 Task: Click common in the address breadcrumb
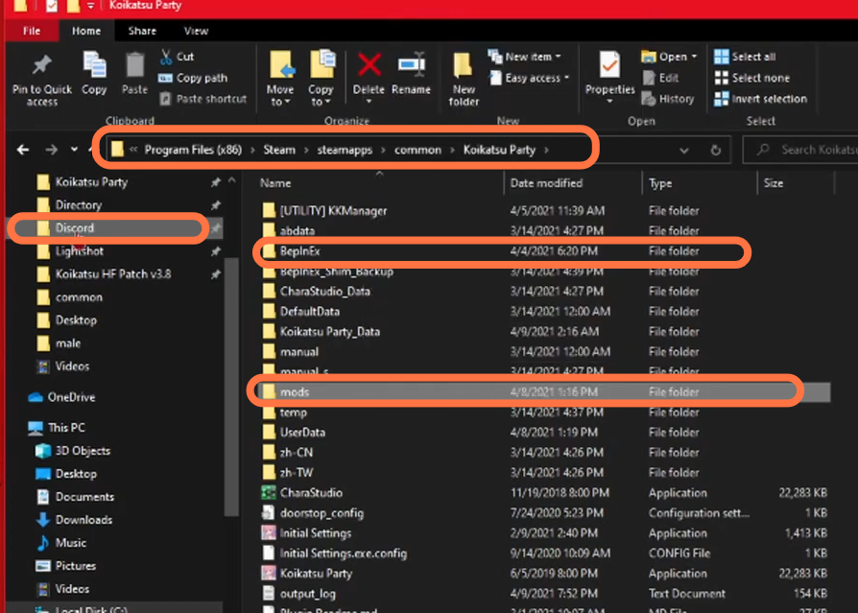pyautogui.click(x=417, y=150)
